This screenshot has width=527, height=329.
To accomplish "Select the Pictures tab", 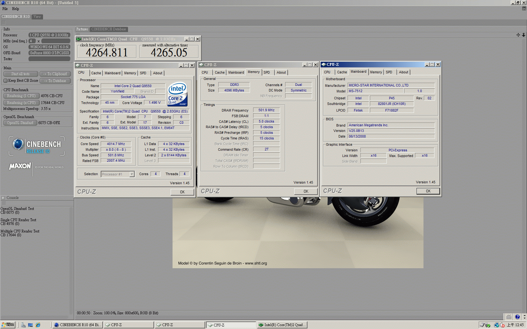I will coord(82,29).
